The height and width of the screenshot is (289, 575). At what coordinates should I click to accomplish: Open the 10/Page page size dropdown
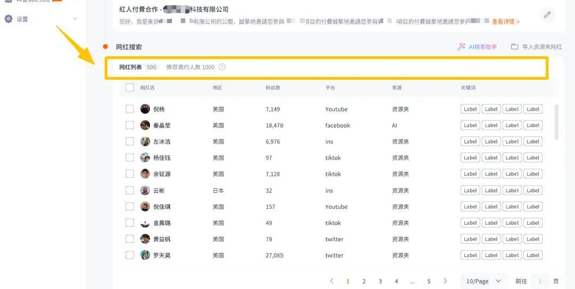tap(483, 281)
